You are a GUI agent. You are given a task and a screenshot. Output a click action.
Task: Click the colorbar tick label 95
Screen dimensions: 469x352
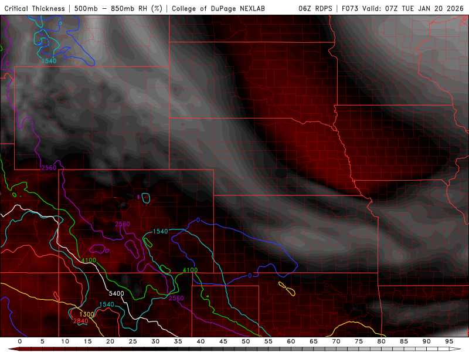point(449,341)
